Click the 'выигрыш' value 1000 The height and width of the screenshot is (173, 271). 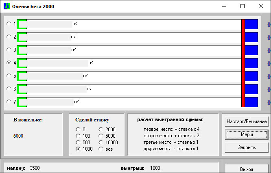[155, 168]
